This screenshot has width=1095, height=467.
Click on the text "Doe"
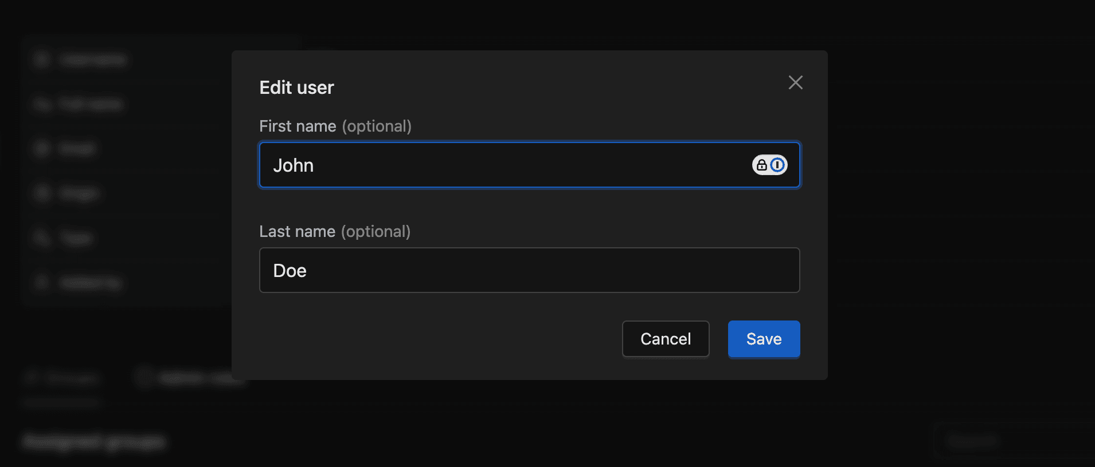[x=290, y=271]
